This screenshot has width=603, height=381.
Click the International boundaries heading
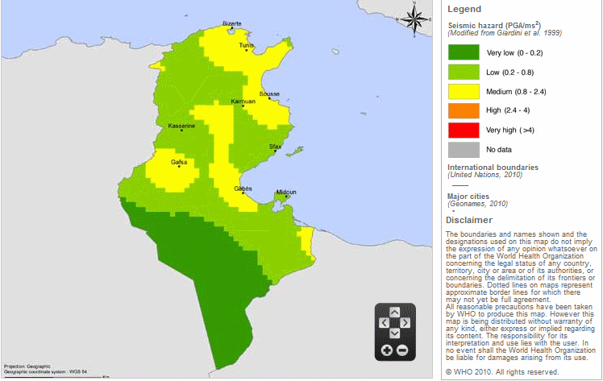pos(493,168)
